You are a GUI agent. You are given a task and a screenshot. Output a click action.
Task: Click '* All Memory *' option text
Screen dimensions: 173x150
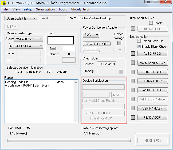92,133
